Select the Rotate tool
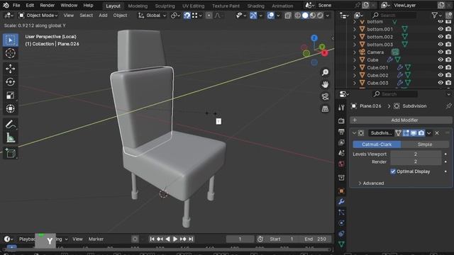This screenshot has width=454, height=255. pos(11,82)
